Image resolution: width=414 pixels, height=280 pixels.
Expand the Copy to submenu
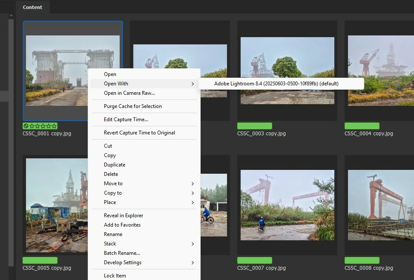(144, 193)
